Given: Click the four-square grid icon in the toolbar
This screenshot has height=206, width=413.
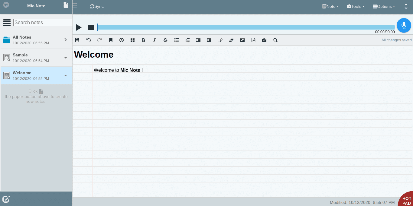Looking at the screenshot, I should click(132, 40).
